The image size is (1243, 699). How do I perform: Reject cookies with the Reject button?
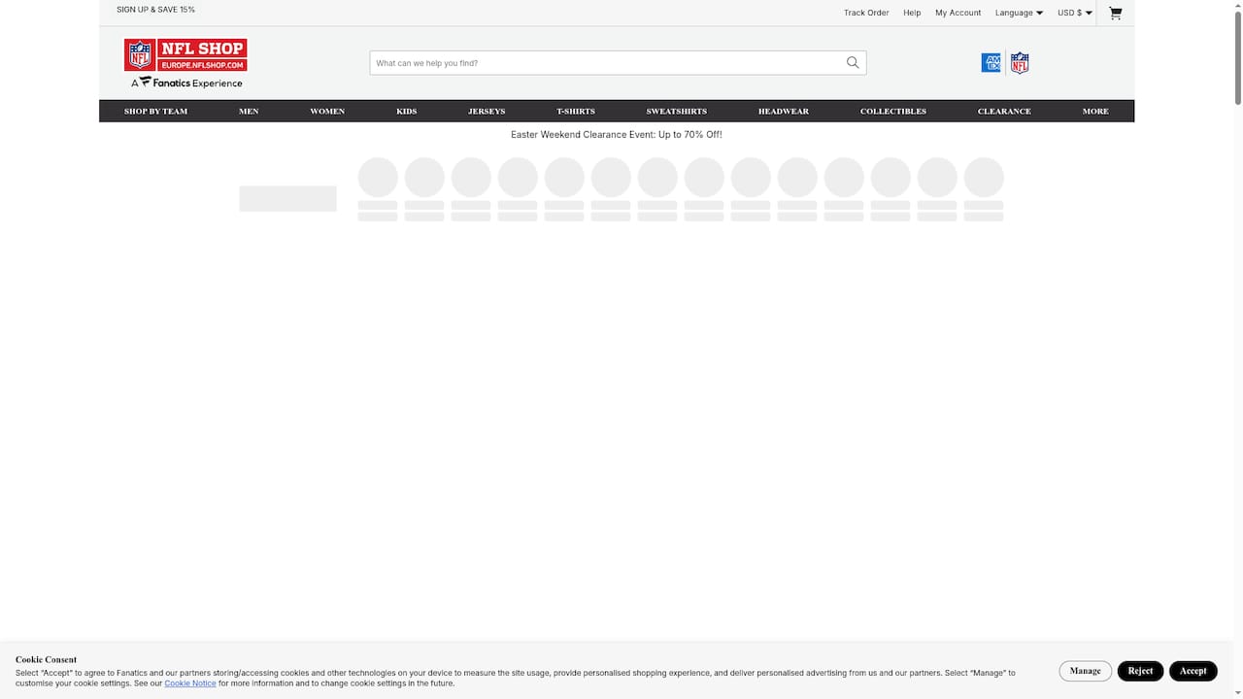pos(1140,671)
